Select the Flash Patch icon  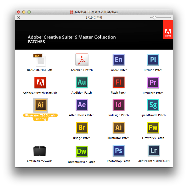coord(119,82)
